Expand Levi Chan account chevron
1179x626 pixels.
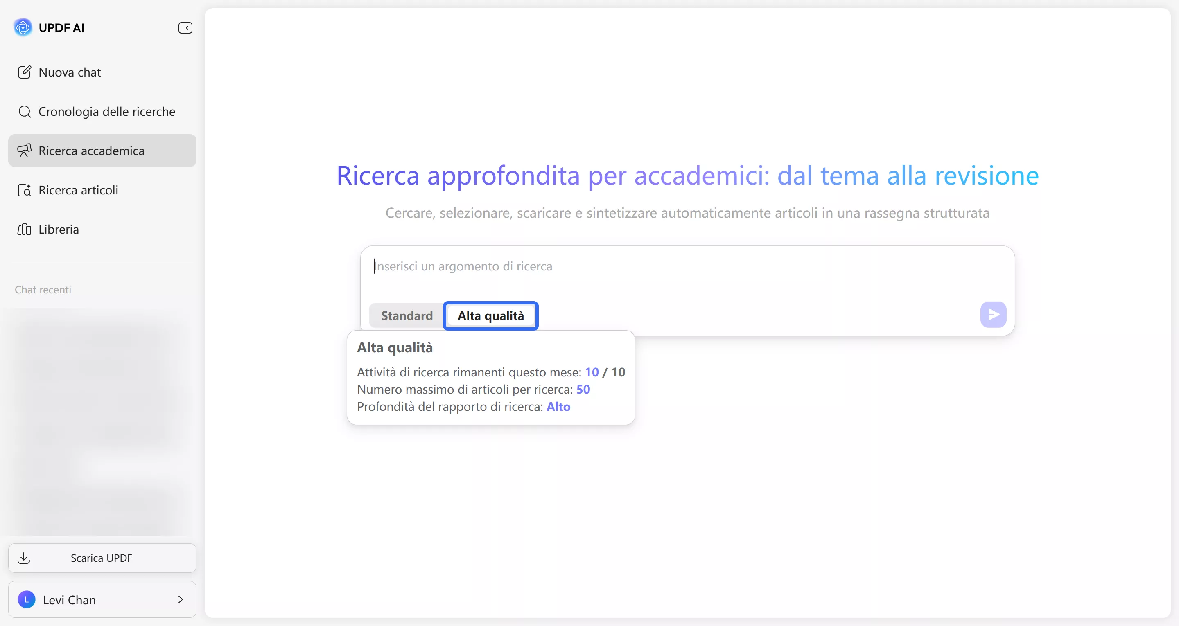point(180,599)
